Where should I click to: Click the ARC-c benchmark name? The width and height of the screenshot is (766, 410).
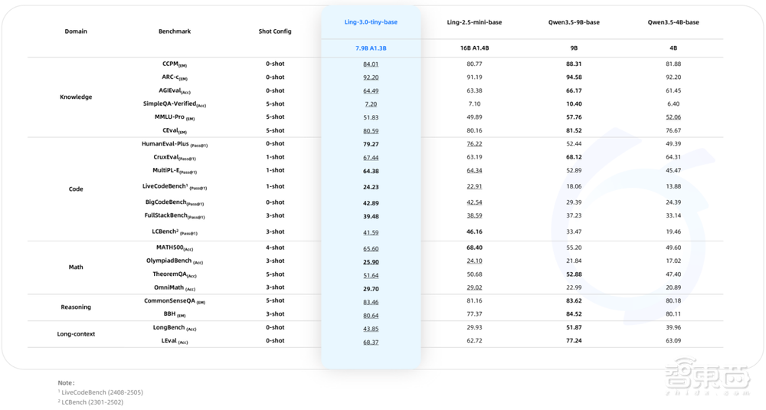click(x=175, y=77)
